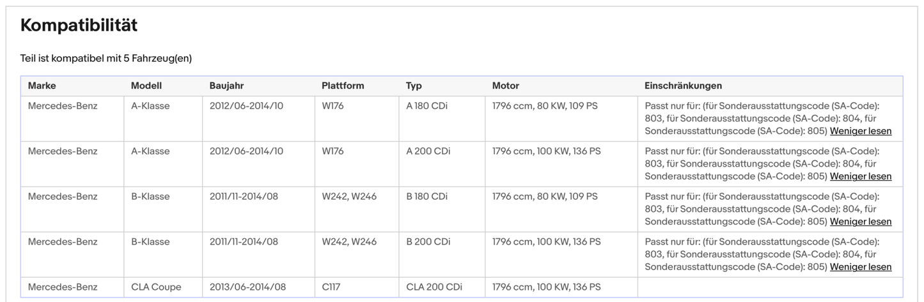Select the Modell column header

point(146,86)
